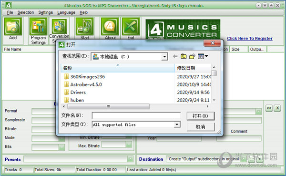
Task: Click the vertical scrollbar down arrow in dialog
Action: pos(214,100)
